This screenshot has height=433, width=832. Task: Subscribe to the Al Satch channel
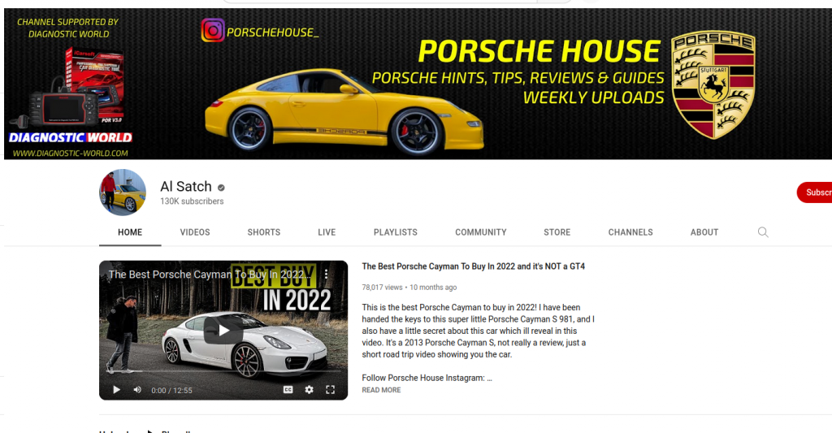[814, 193]
